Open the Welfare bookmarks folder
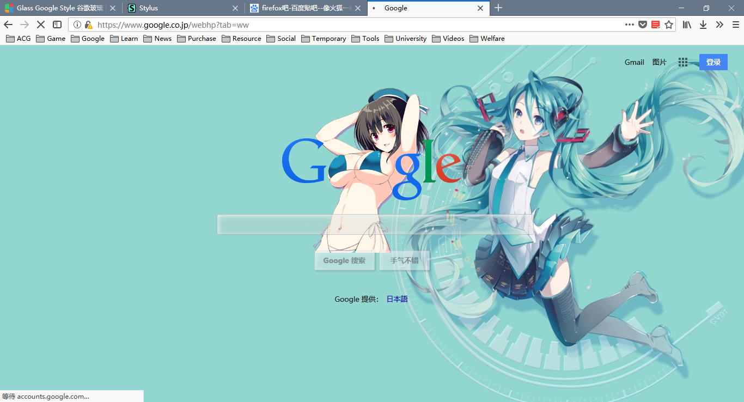The height and width of the screenshot is (402, 744). click(x=487, y=39)
